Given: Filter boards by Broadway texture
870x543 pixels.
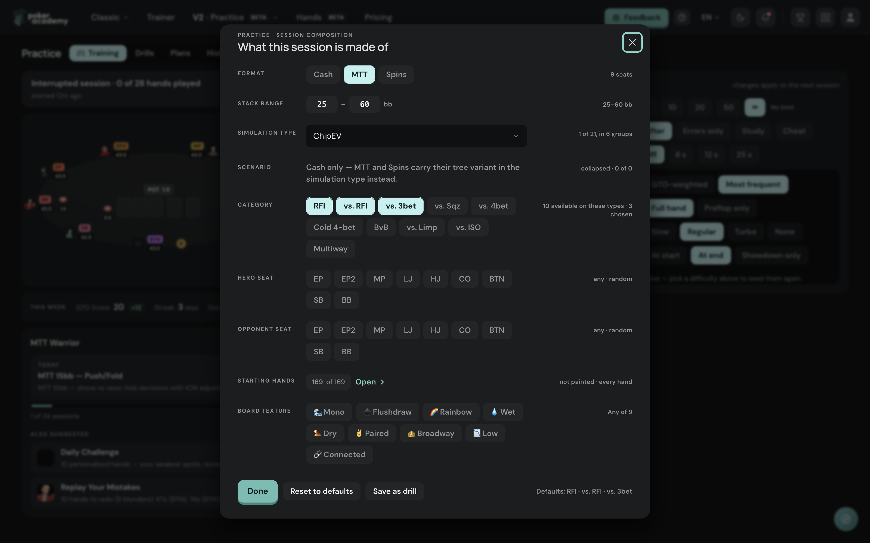Looking at the screenshot, I should 431,434.
